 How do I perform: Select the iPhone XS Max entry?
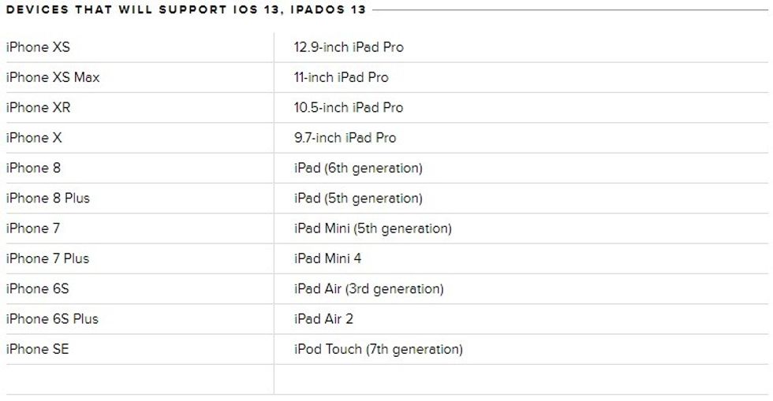point(53,77)
